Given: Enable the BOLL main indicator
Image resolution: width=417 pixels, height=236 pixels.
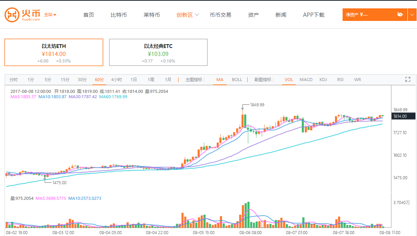Looking at the screenshot, I should 237,80.
